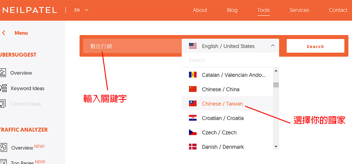The width and height of the screenshot is (352, 164).
Task: Open Keyword Ideas
Action: coord(27,88)
